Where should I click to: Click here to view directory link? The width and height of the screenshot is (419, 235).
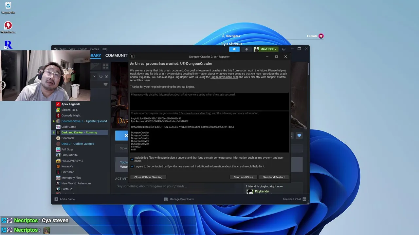[195, 113]
